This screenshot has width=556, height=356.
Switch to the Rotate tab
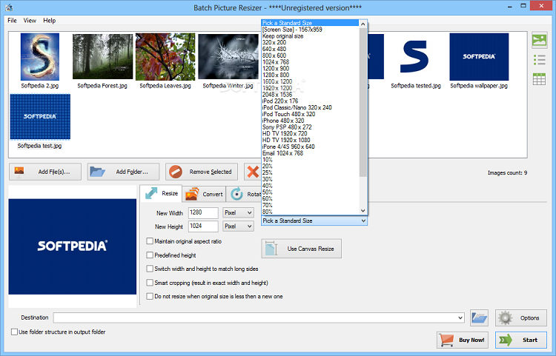coord(245,194)
